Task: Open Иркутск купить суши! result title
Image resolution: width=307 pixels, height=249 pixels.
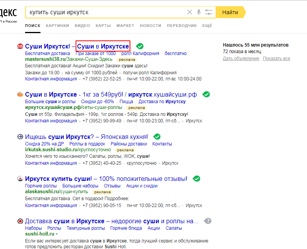Action: tap(106, 179)
